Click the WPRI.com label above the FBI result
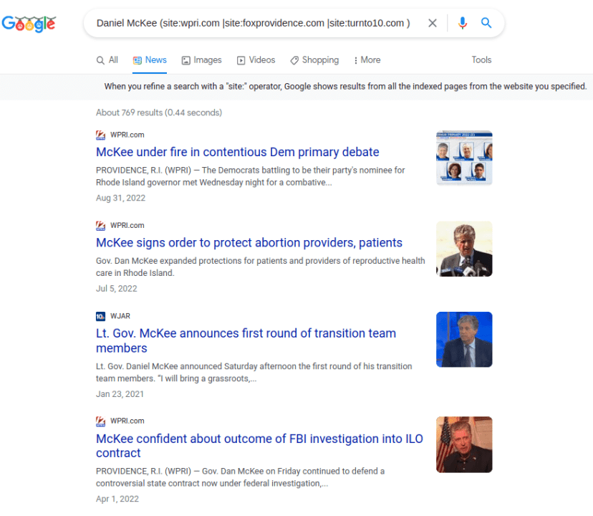This screenshot has width=593, height=516. click(x=127, y=421)
